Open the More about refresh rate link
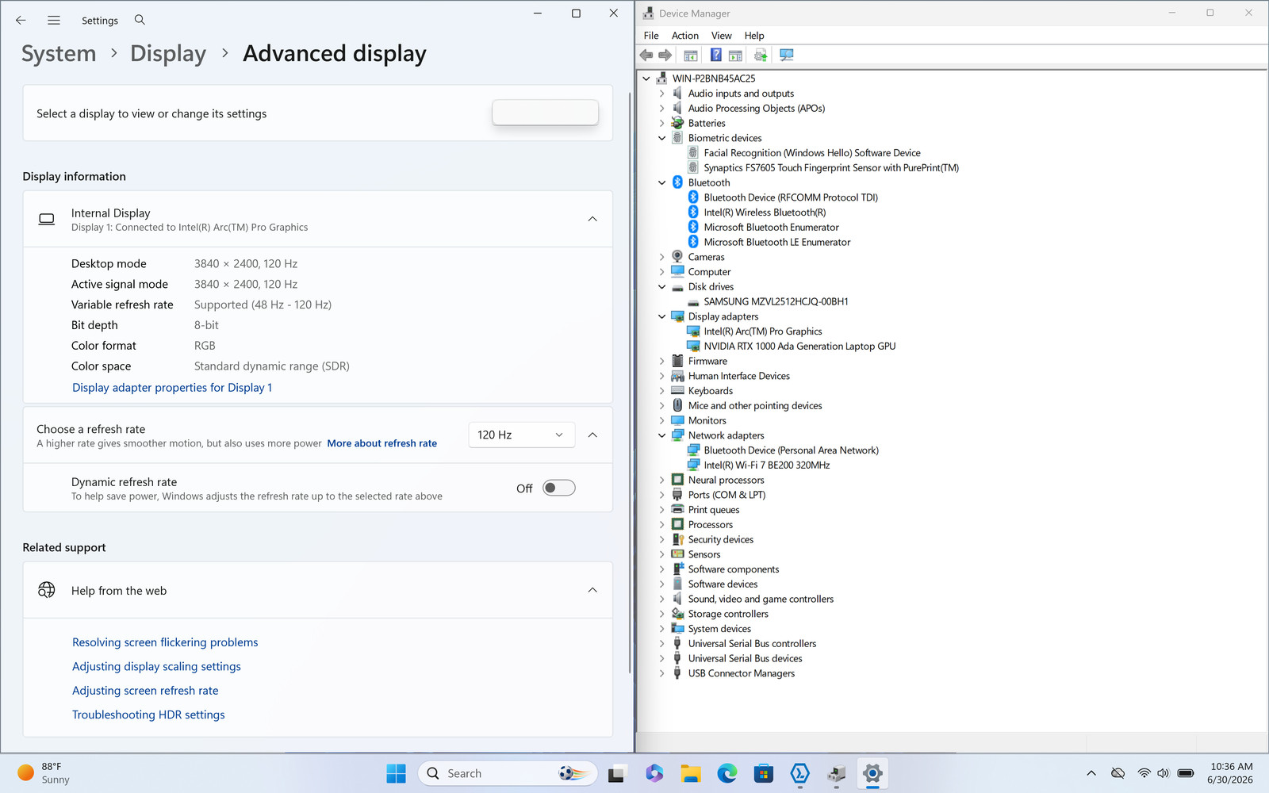 click(x=382, y=443)
